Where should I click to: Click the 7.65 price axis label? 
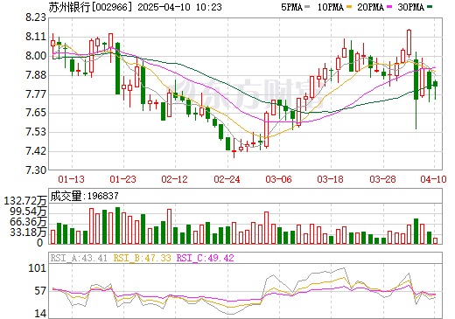click(x=36, y=113)
